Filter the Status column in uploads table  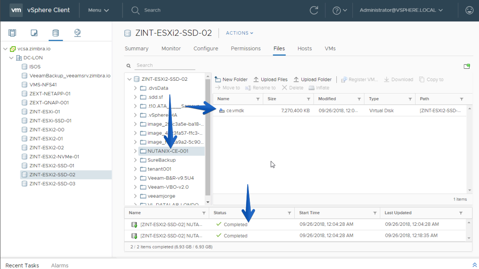click(x=289, y=213)
